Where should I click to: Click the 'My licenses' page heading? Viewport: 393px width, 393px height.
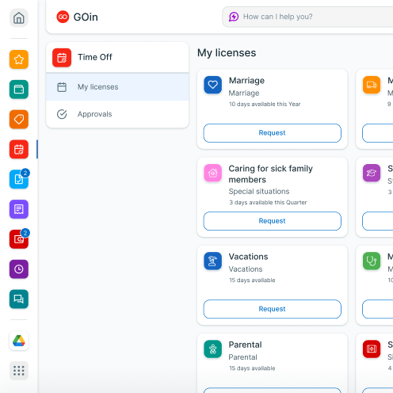tap(227, 53)
